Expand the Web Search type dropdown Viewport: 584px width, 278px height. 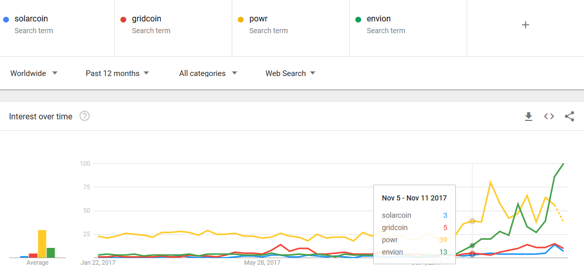[290, 73]
